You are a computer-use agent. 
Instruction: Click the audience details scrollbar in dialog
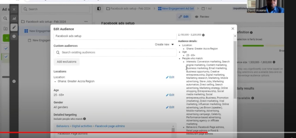(235, 70)
